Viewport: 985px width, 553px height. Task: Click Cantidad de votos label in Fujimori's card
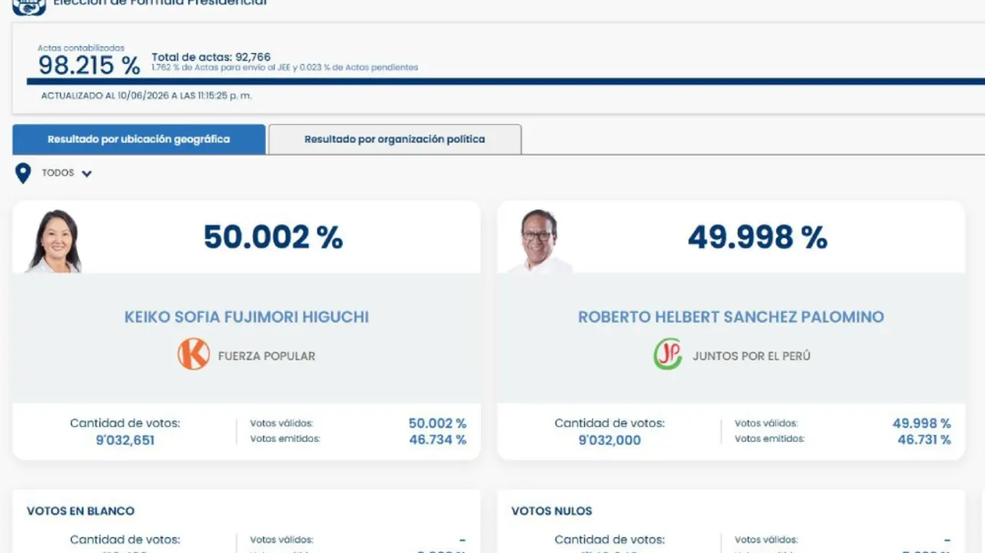click(125, 423)
